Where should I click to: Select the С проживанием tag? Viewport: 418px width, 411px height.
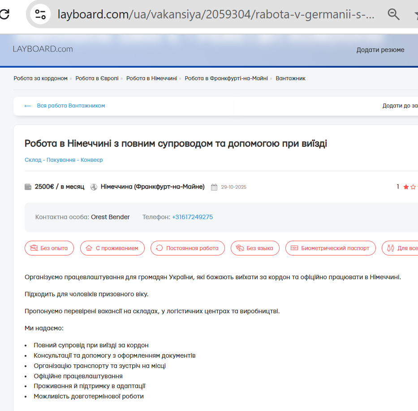pyautogui.click(x=112, y=248)
